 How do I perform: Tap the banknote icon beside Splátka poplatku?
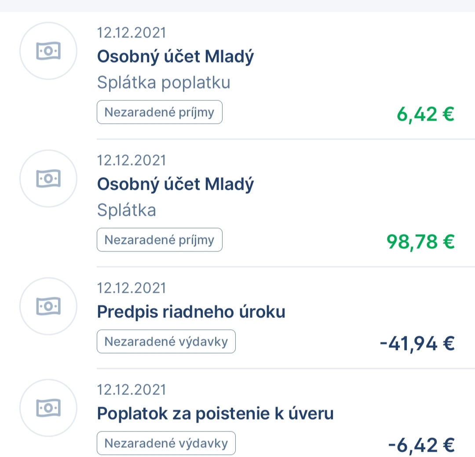(48, 51)
